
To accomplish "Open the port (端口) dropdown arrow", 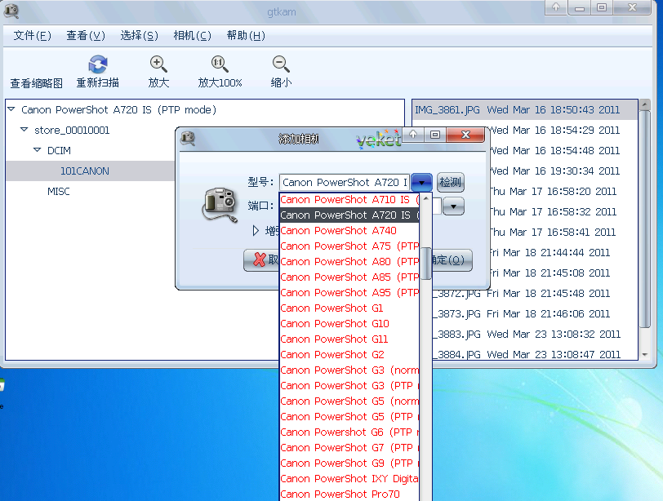I will (x=454, y=206).
